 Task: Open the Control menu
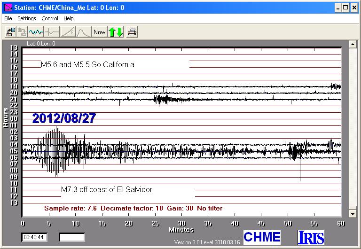pyautogui.click(x=50, y=19)
